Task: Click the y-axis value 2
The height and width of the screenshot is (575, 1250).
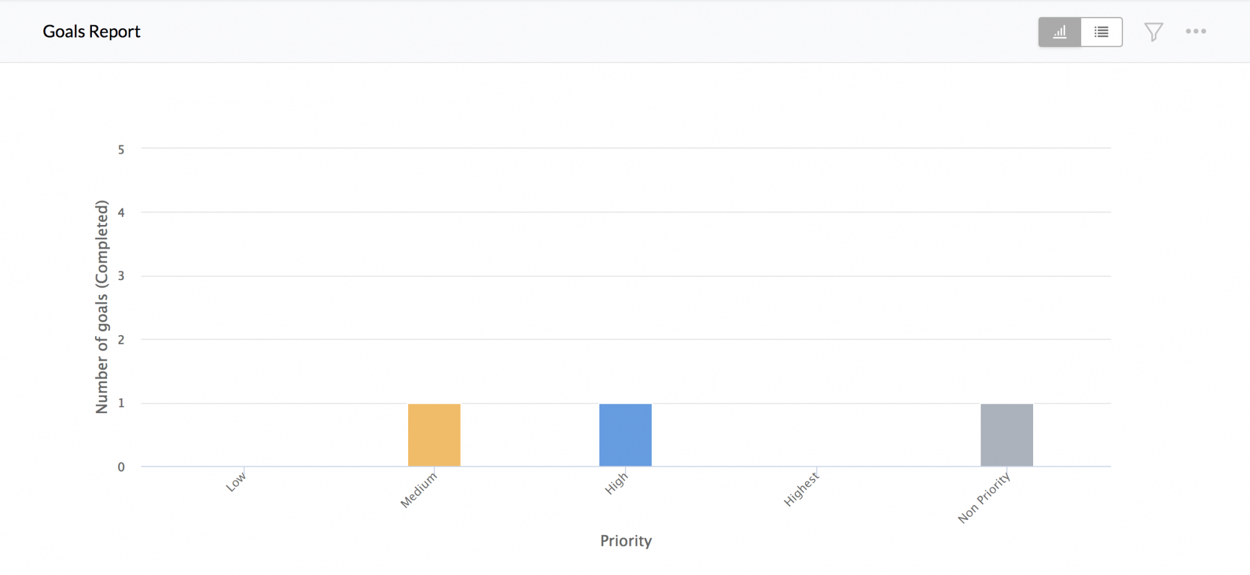Action: [x=121, y=340]
